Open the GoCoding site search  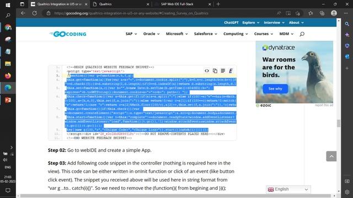click(x=302, y=34)
